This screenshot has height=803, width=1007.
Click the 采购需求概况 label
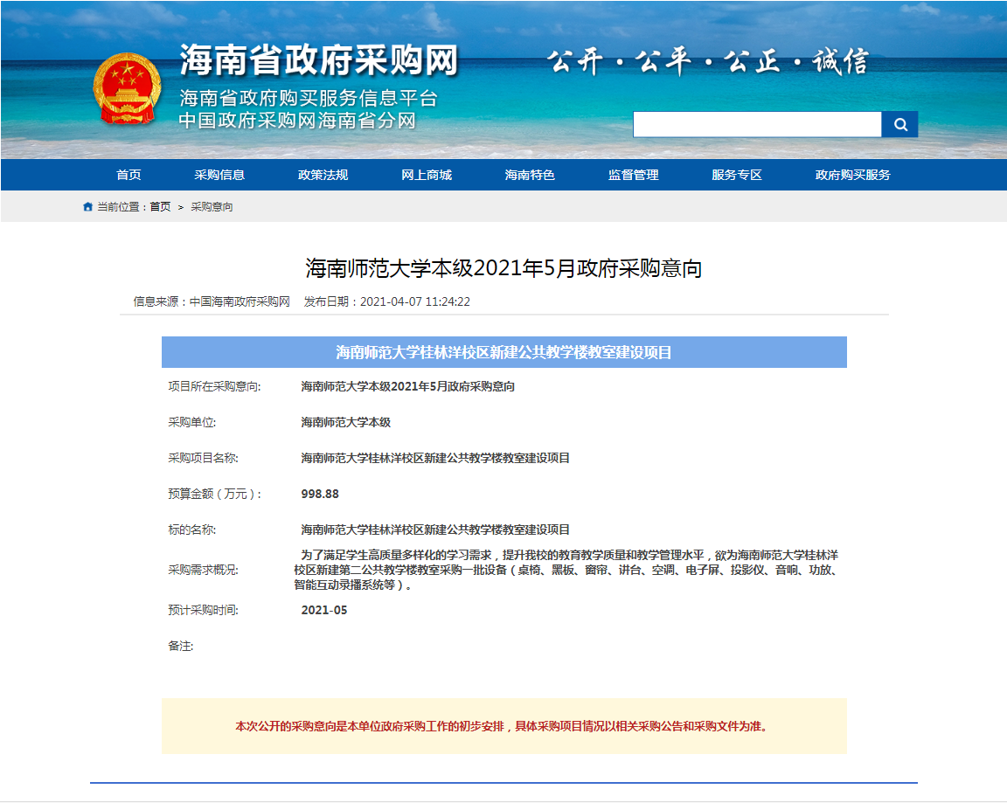coord(203,570)
